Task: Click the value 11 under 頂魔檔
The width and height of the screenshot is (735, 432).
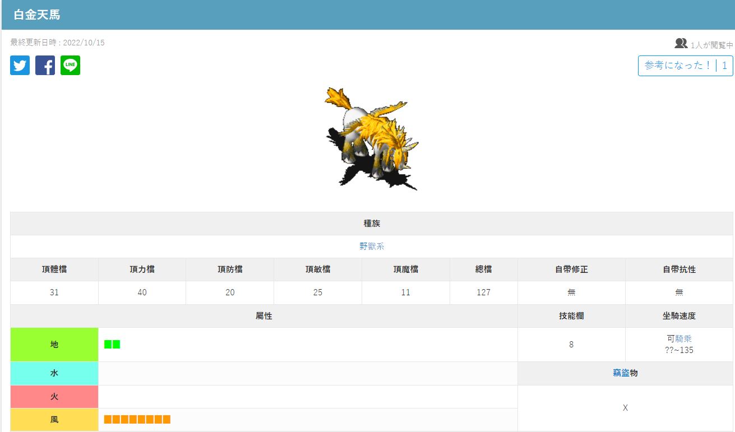Action: tap(406, 292)
